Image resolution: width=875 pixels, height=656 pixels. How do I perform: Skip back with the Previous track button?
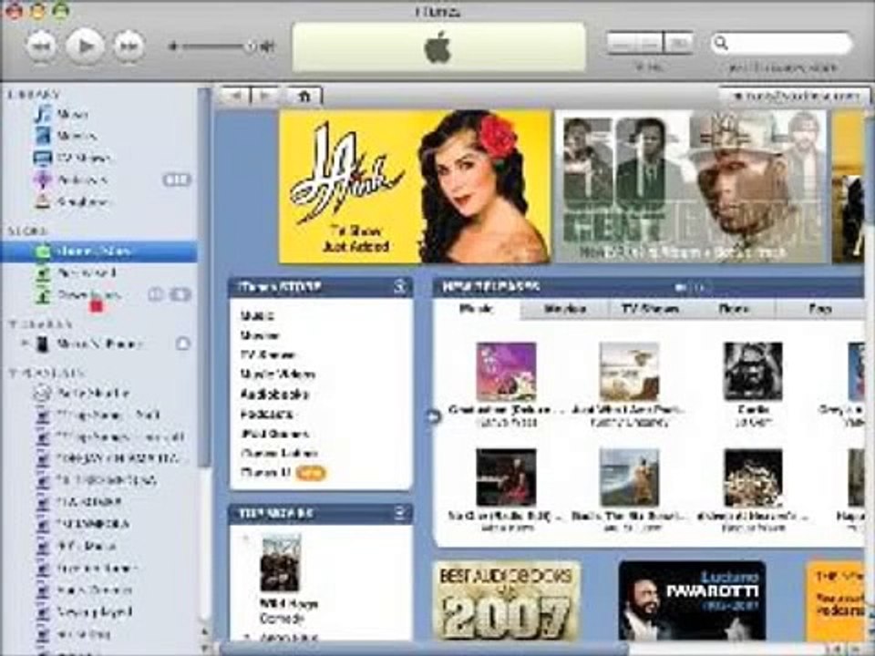[x=41, y=46]
